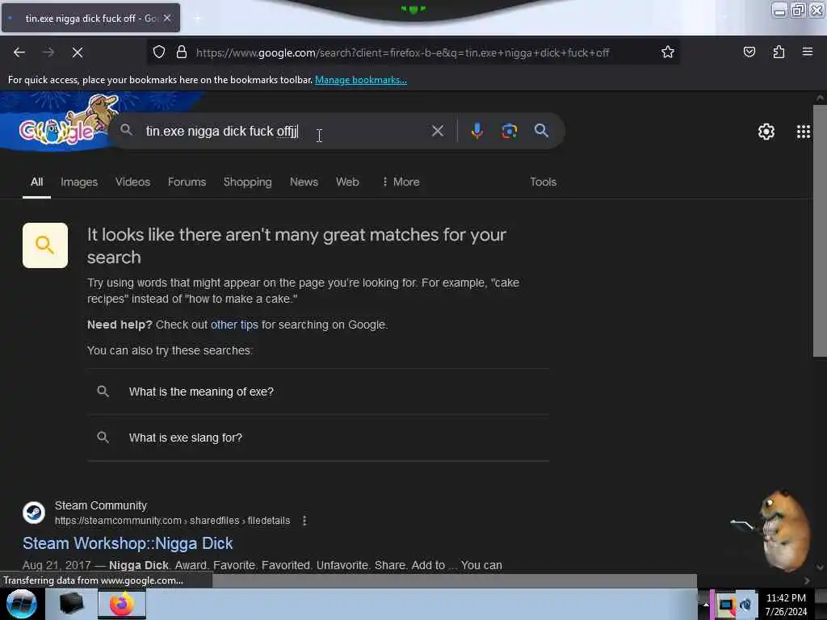827x620 pixels.
Task: Go forward with the forward arrow
Action: tap(48, 52)
